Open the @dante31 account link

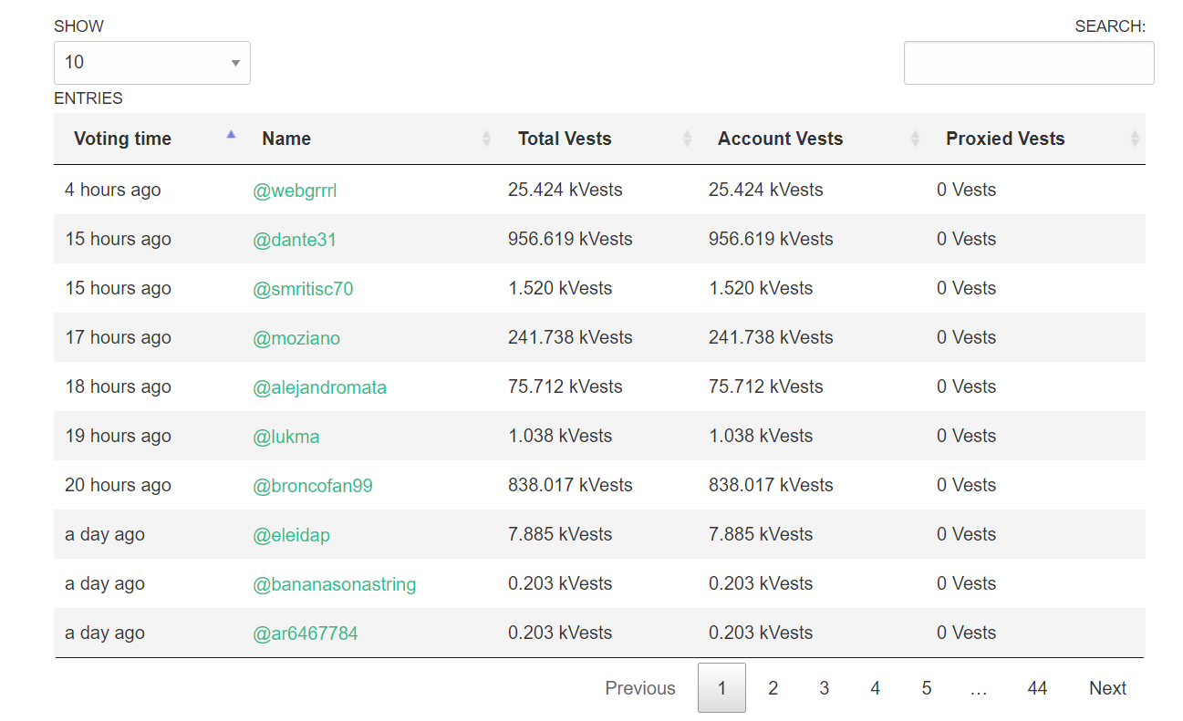click(x=295, y=240)
